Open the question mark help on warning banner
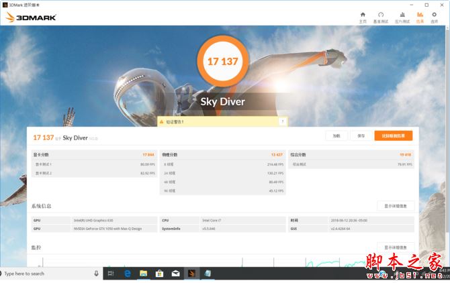The width and height of the screenshot is (450, 283). pyautogui.click(x=282, y=121)
